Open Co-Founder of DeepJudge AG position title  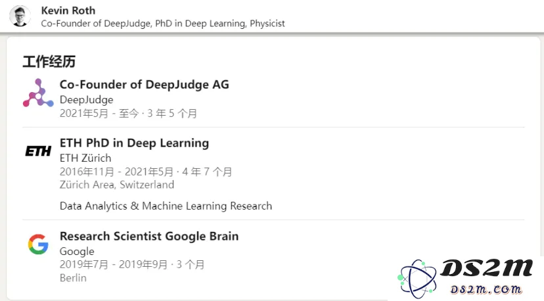tap(145, 84)
